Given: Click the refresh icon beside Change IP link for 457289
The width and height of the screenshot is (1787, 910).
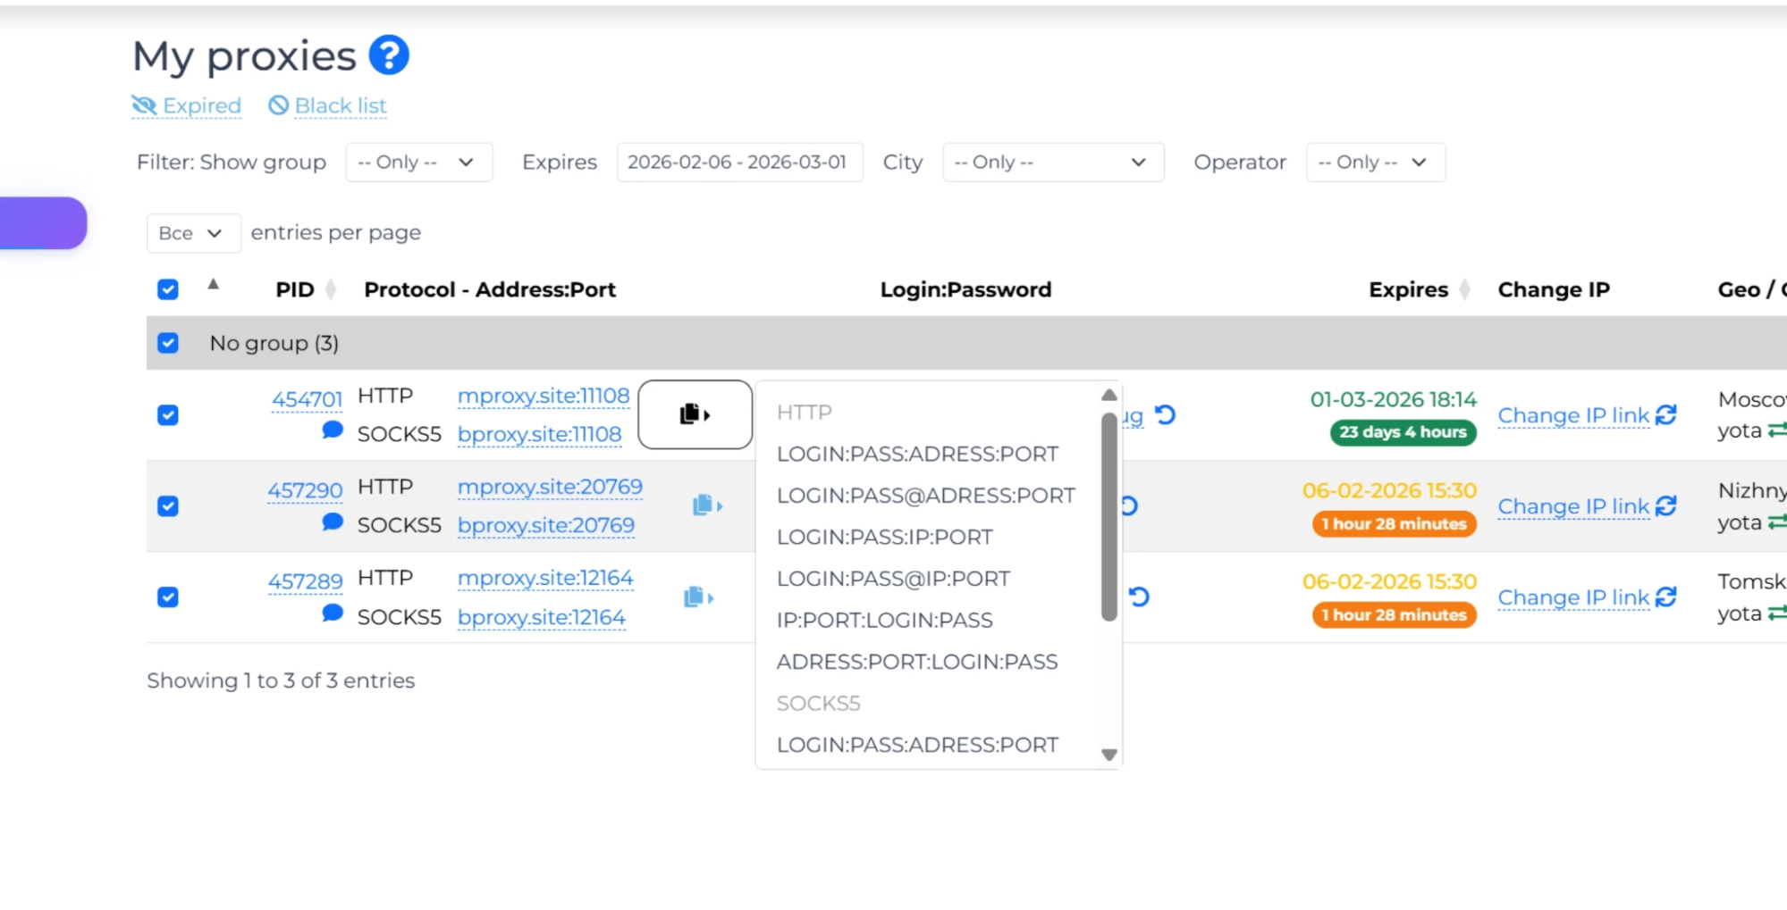Looking at the screenshot, I should (1667, 596).
